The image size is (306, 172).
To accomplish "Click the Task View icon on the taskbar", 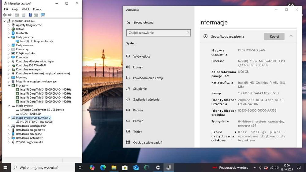I will [80, 167].
